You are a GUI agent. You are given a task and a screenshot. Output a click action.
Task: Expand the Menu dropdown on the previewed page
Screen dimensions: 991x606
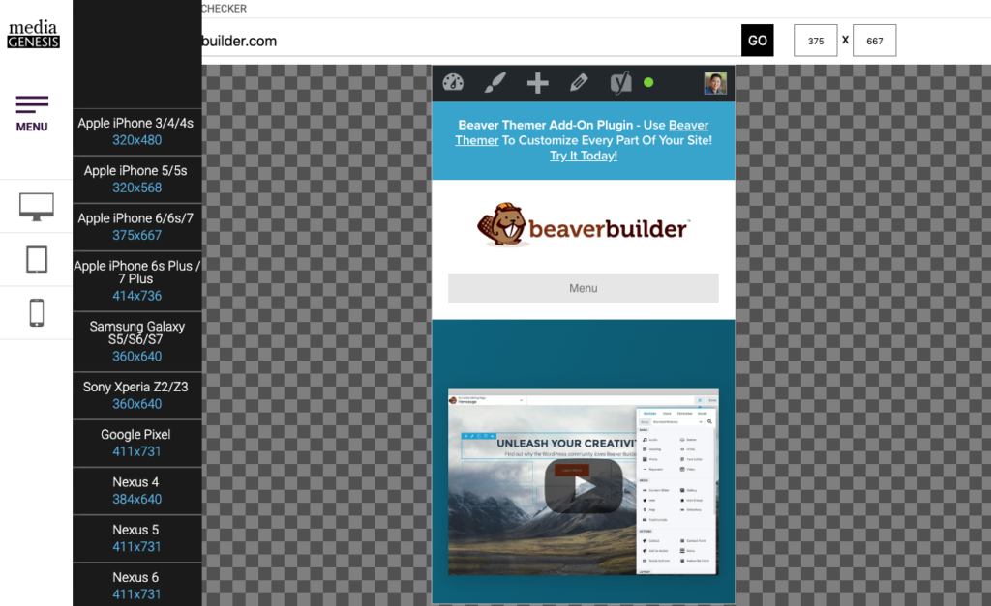point(583,288)
